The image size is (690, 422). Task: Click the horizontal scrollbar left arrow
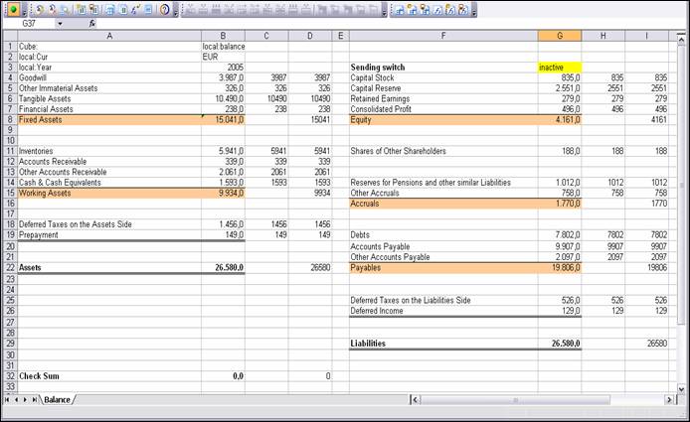tap(415, 399)
